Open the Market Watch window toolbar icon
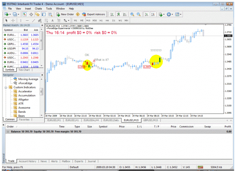The height and width of the screenshot is (171, 235). [x=25, y=14]
